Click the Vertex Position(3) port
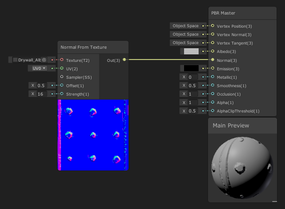Viewport: 285px width, 209px height. [x=213, y=26]
